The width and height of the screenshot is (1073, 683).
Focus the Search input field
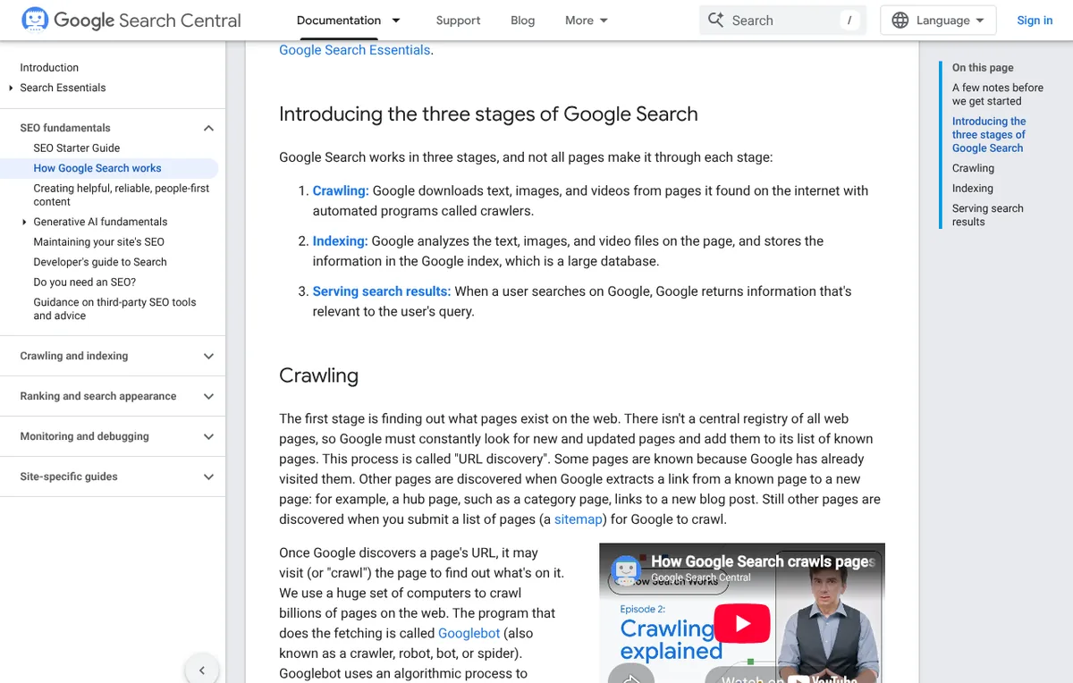tap(782, 20)
